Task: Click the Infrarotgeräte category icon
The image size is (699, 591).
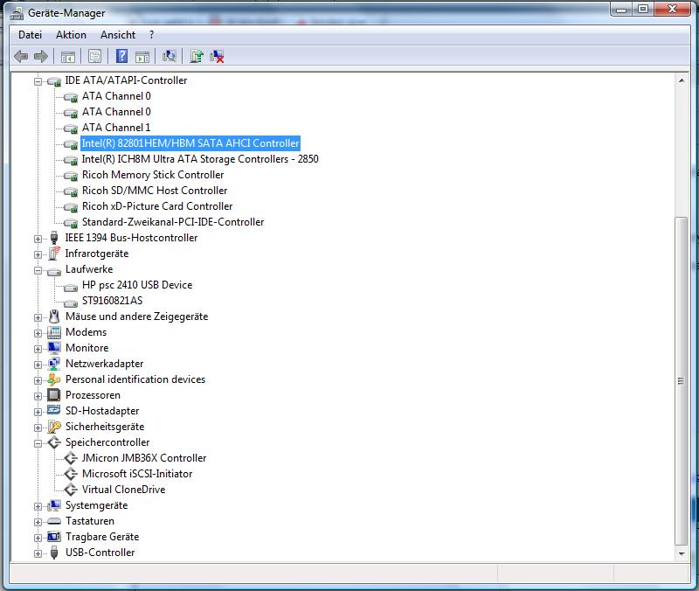Action: pos(54,254)
